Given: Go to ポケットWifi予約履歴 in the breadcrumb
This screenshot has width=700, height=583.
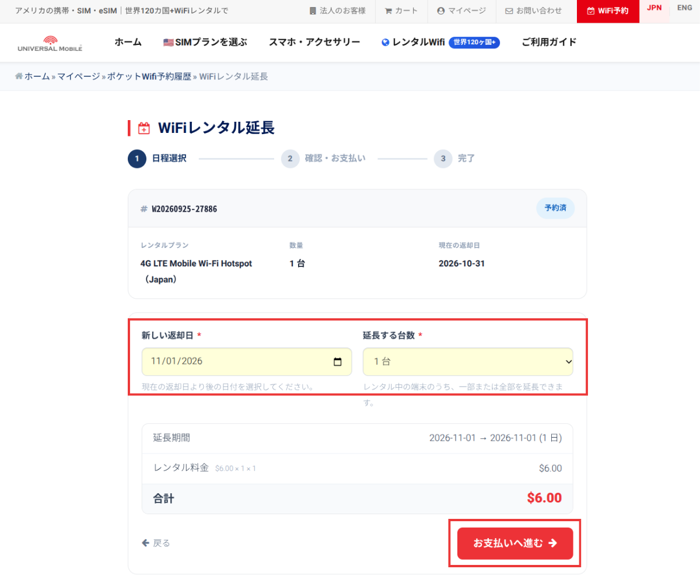Looking at the screenshot, I should tap(149, 76).
